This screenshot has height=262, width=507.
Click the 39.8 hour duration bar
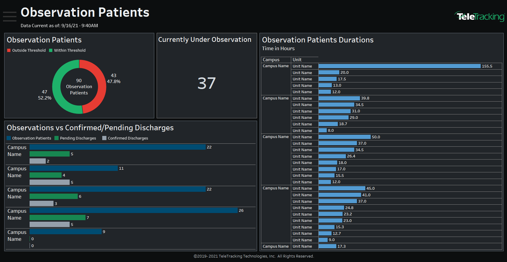(339, 98)
